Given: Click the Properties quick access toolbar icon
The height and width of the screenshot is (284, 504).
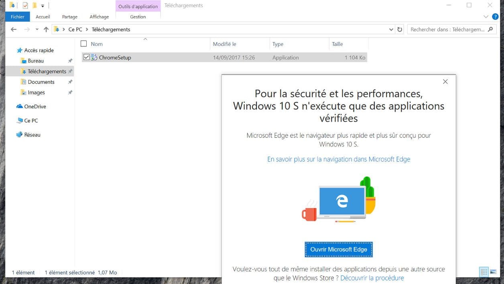Looking at the screenshot, I should (25, 6).
